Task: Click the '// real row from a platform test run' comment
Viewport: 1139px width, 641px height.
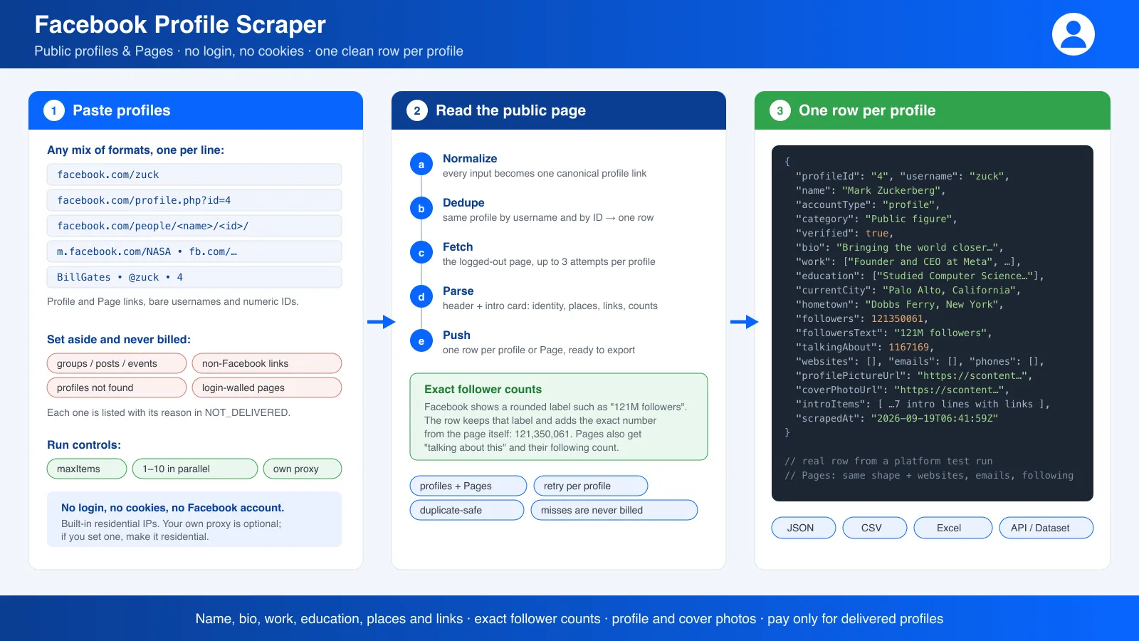Action: click(888, 461)
